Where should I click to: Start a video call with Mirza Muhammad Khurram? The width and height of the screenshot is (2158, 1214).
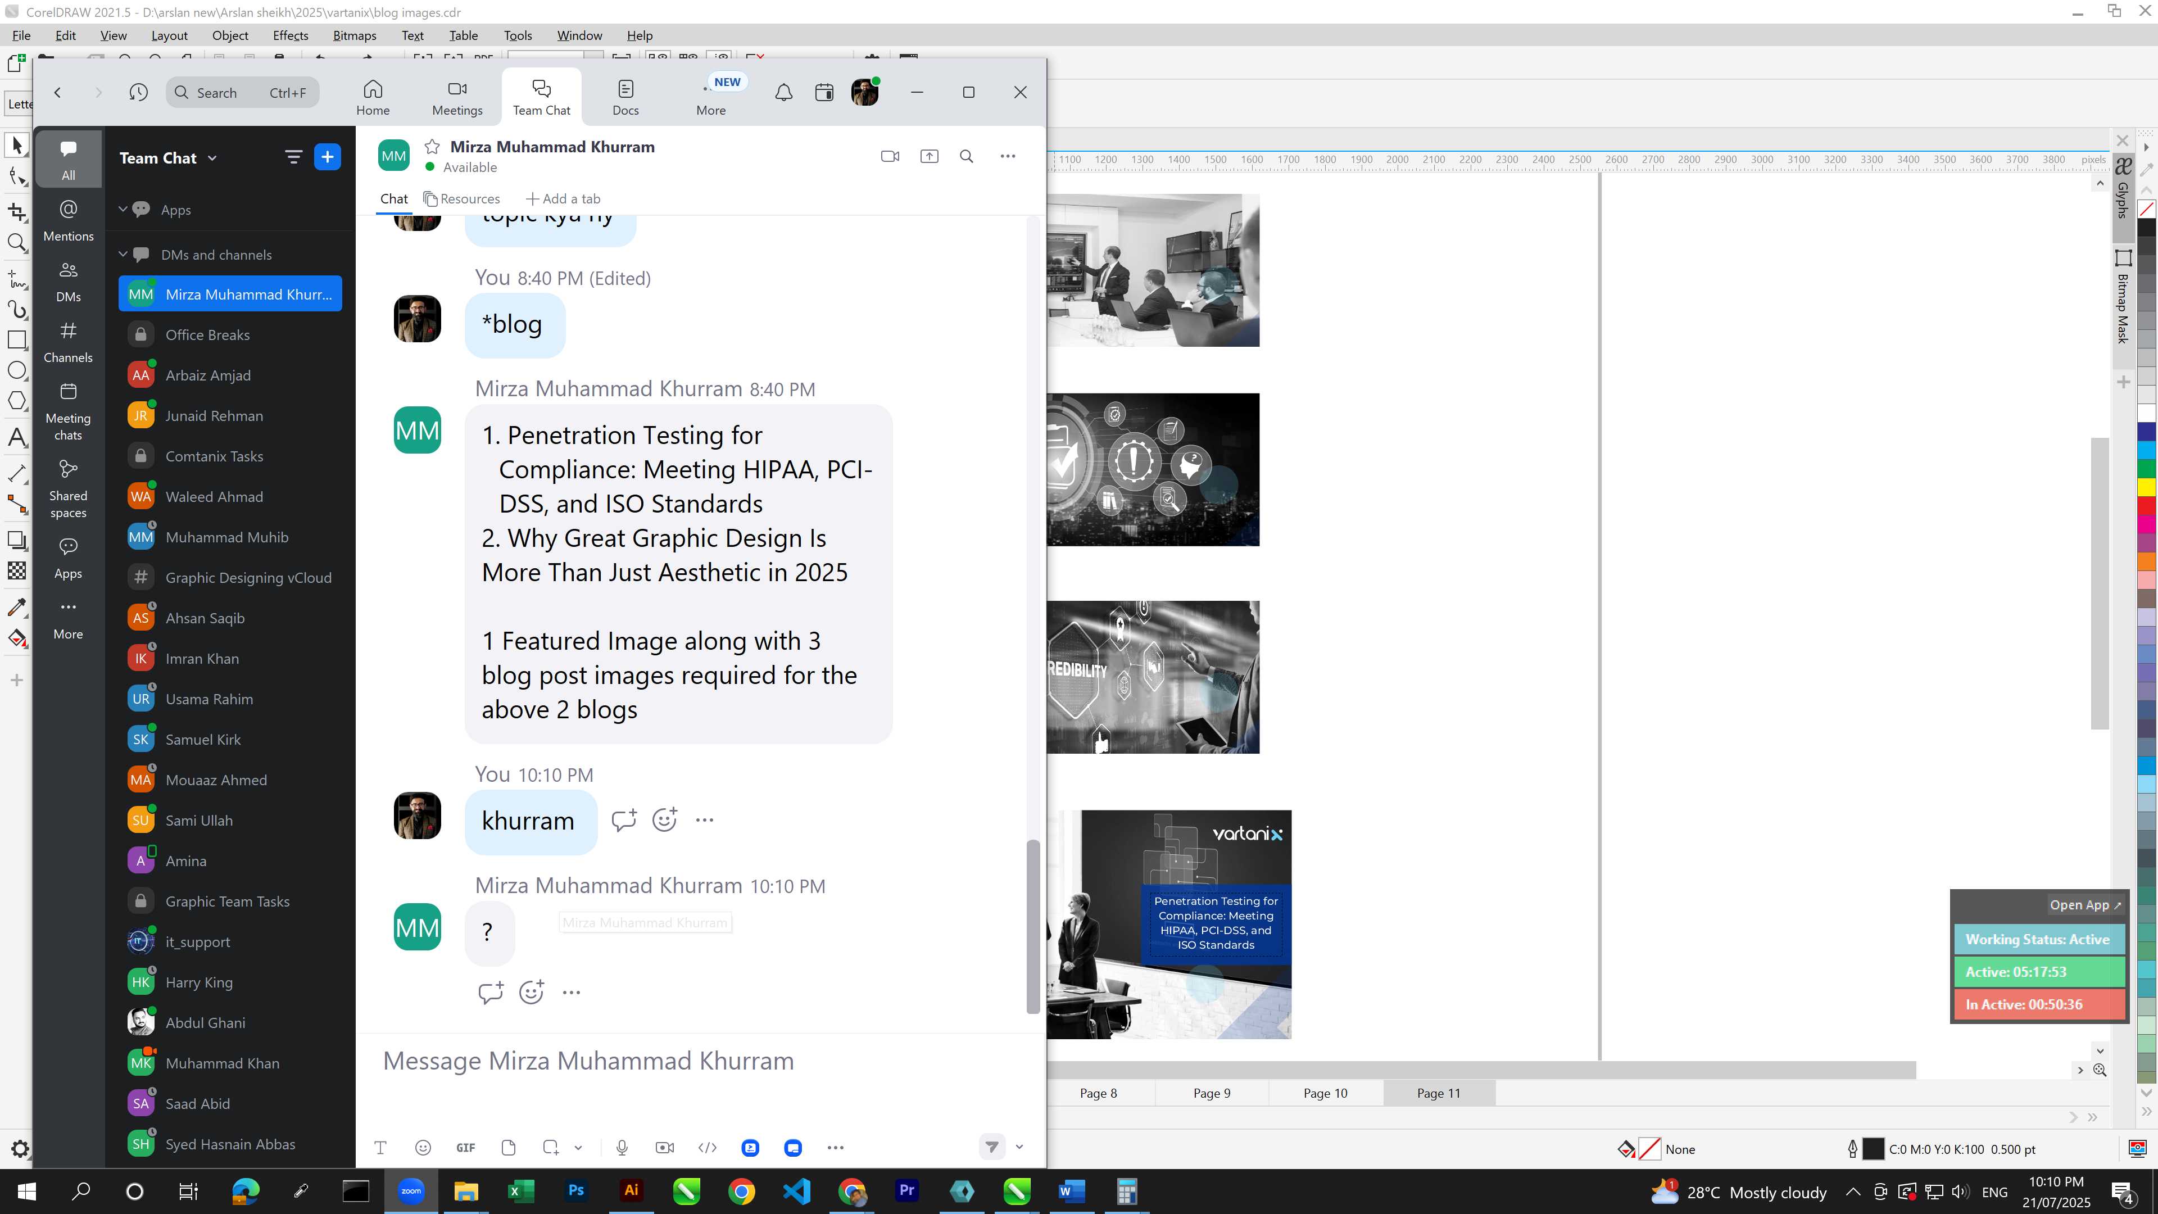[x=890, y=156]
